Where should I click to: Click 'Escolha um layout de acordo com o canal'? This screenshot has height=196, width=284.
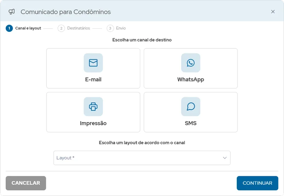point(142,143)
